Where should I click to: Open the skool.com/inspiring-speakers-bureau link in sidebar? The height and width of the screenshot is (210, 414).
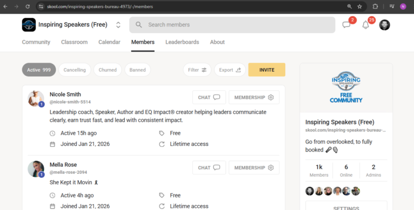point(346,130)
